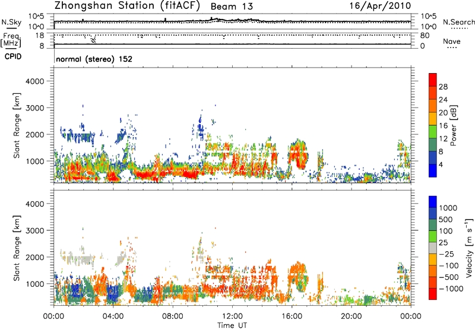Click the "24" value on power color bar
The height and width of the screenshot is (329, 475).
(443, 100)
